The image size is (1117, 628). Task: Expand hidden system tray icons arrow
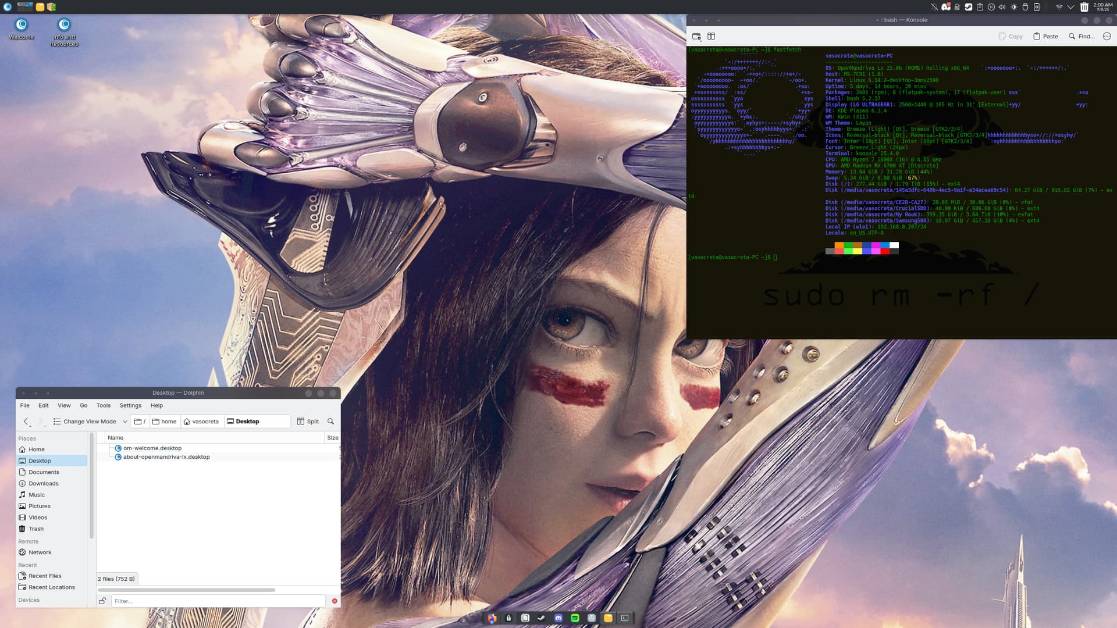[x=1070, y=7]
